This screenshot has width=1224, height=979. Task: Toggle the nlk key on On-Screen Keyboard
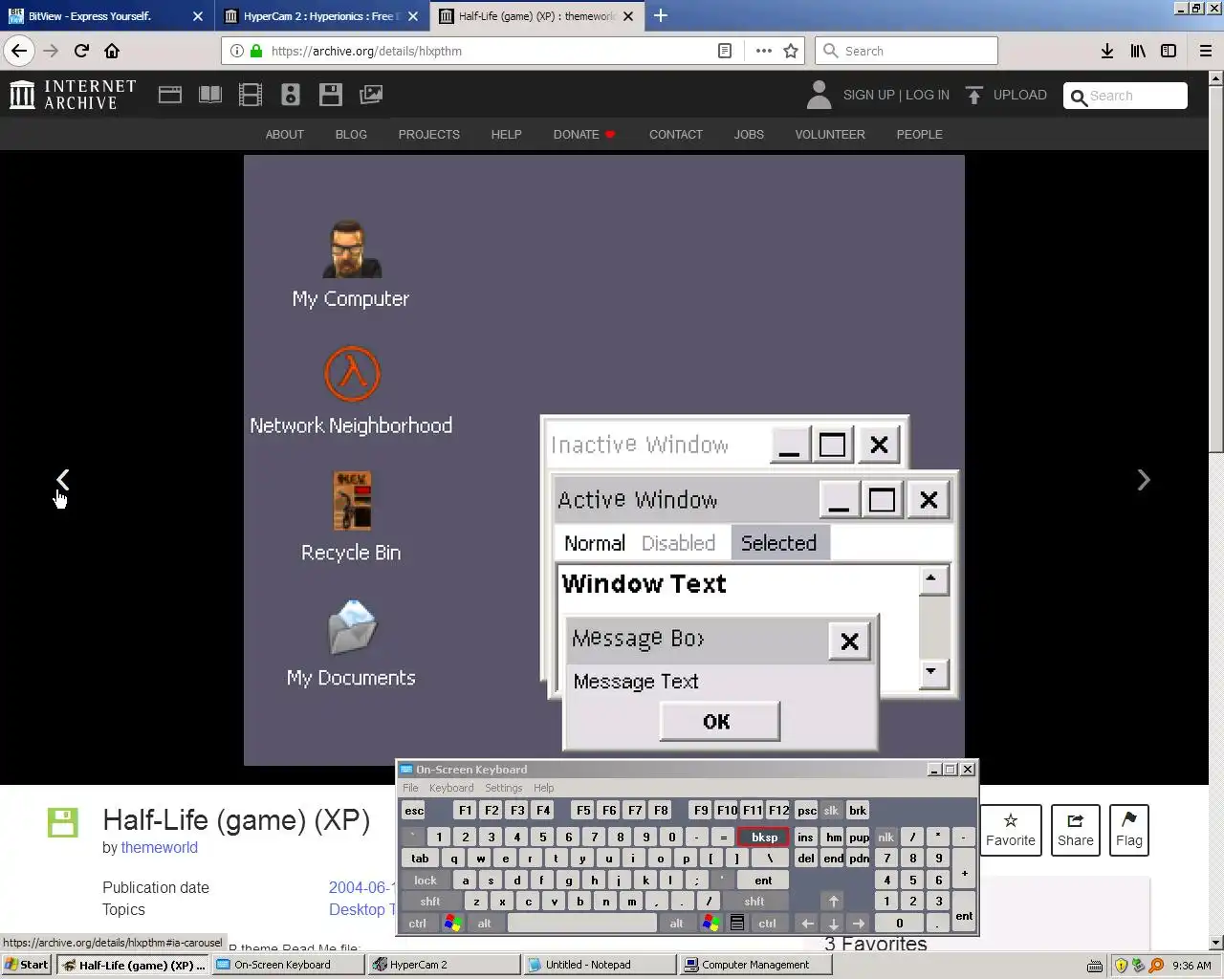(885, 838)
